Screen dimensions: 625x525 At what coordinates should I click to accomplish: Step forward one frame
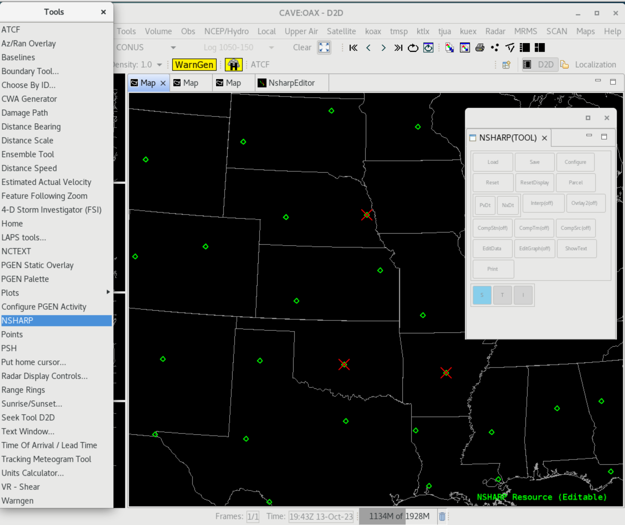(383, 48)
